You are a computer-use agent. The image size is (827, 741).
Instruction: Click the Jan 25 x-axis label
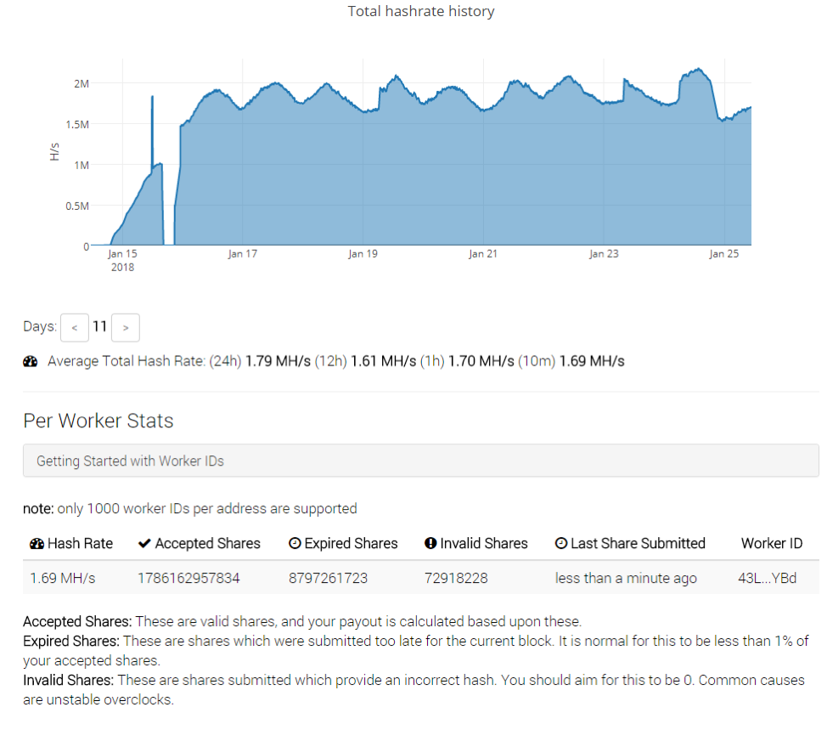(724, 254)
